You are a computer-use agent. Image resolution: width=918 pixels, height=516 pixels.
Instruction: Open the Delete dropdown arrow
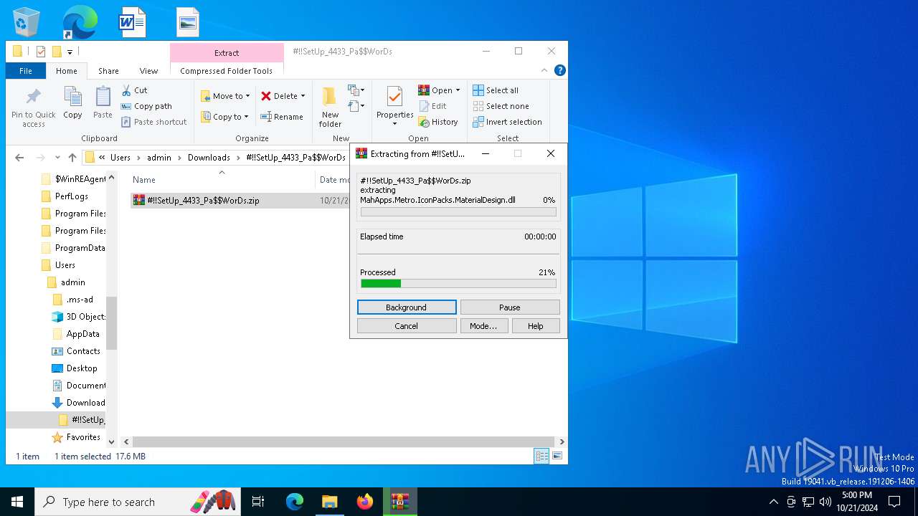click(303, 96)
